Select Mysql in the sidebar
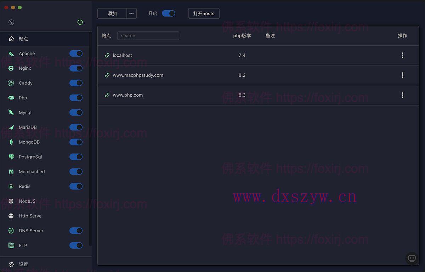This screenshot has height=272, width=425. point(25,113)
